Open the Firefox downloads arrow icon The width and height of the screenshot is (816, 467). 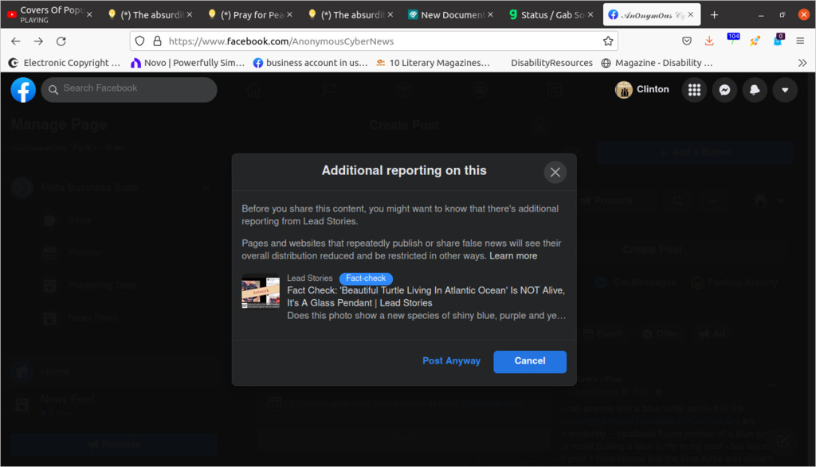[709, 41]
